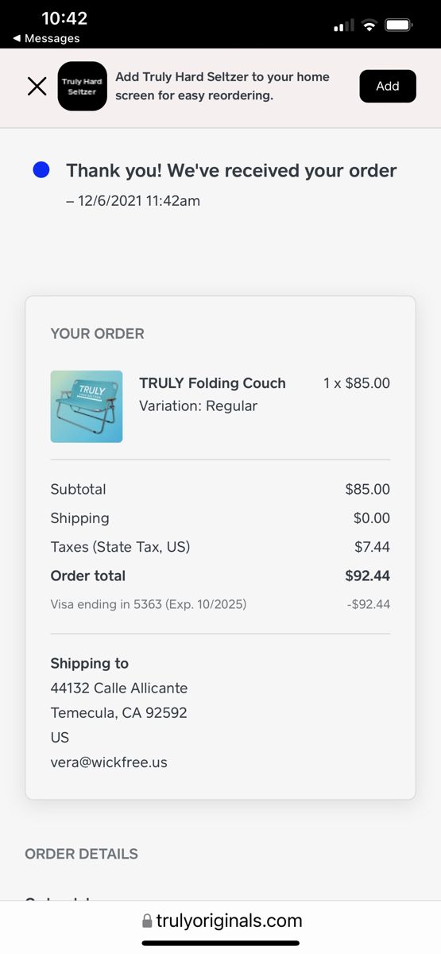Tap the vera@wickfree.us email address
The width and height of the screenshot is (441, 954).
tap(109, 762)
